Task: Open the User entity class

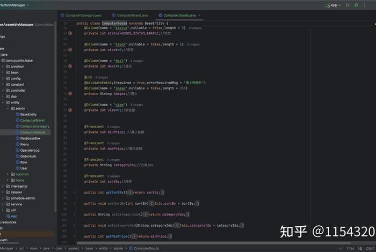Action: (x=21, y=168)
